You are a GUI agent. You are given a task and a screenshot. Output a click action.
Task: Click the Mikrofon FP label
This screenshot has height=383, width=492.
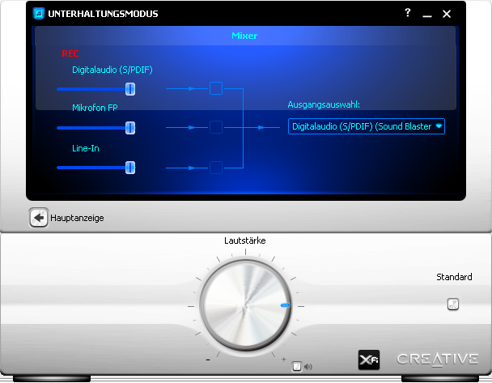point(95,108)
